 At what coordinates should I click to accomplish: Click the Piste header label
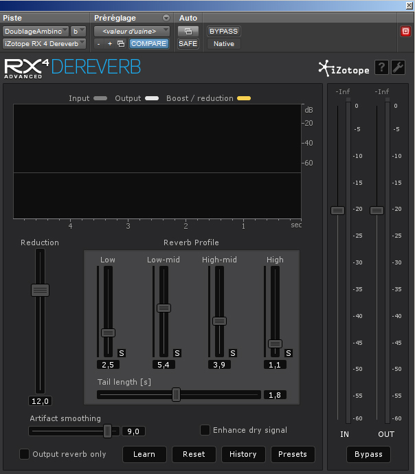point(12,18)
